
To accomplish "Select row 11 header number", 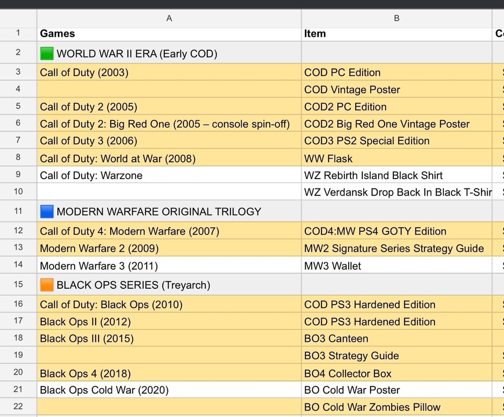I will click(18, 211).
